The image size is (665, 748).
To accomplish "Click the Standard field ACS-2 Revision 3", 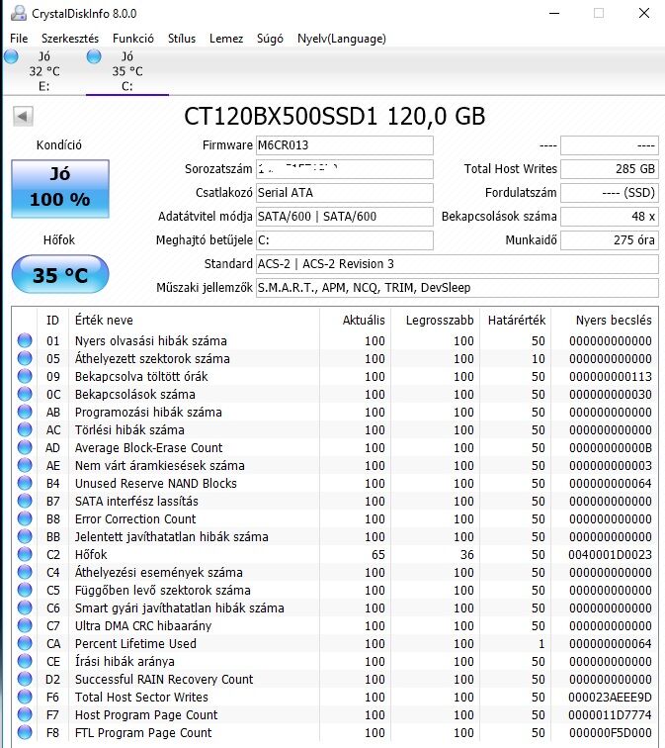I will point(457,264).
